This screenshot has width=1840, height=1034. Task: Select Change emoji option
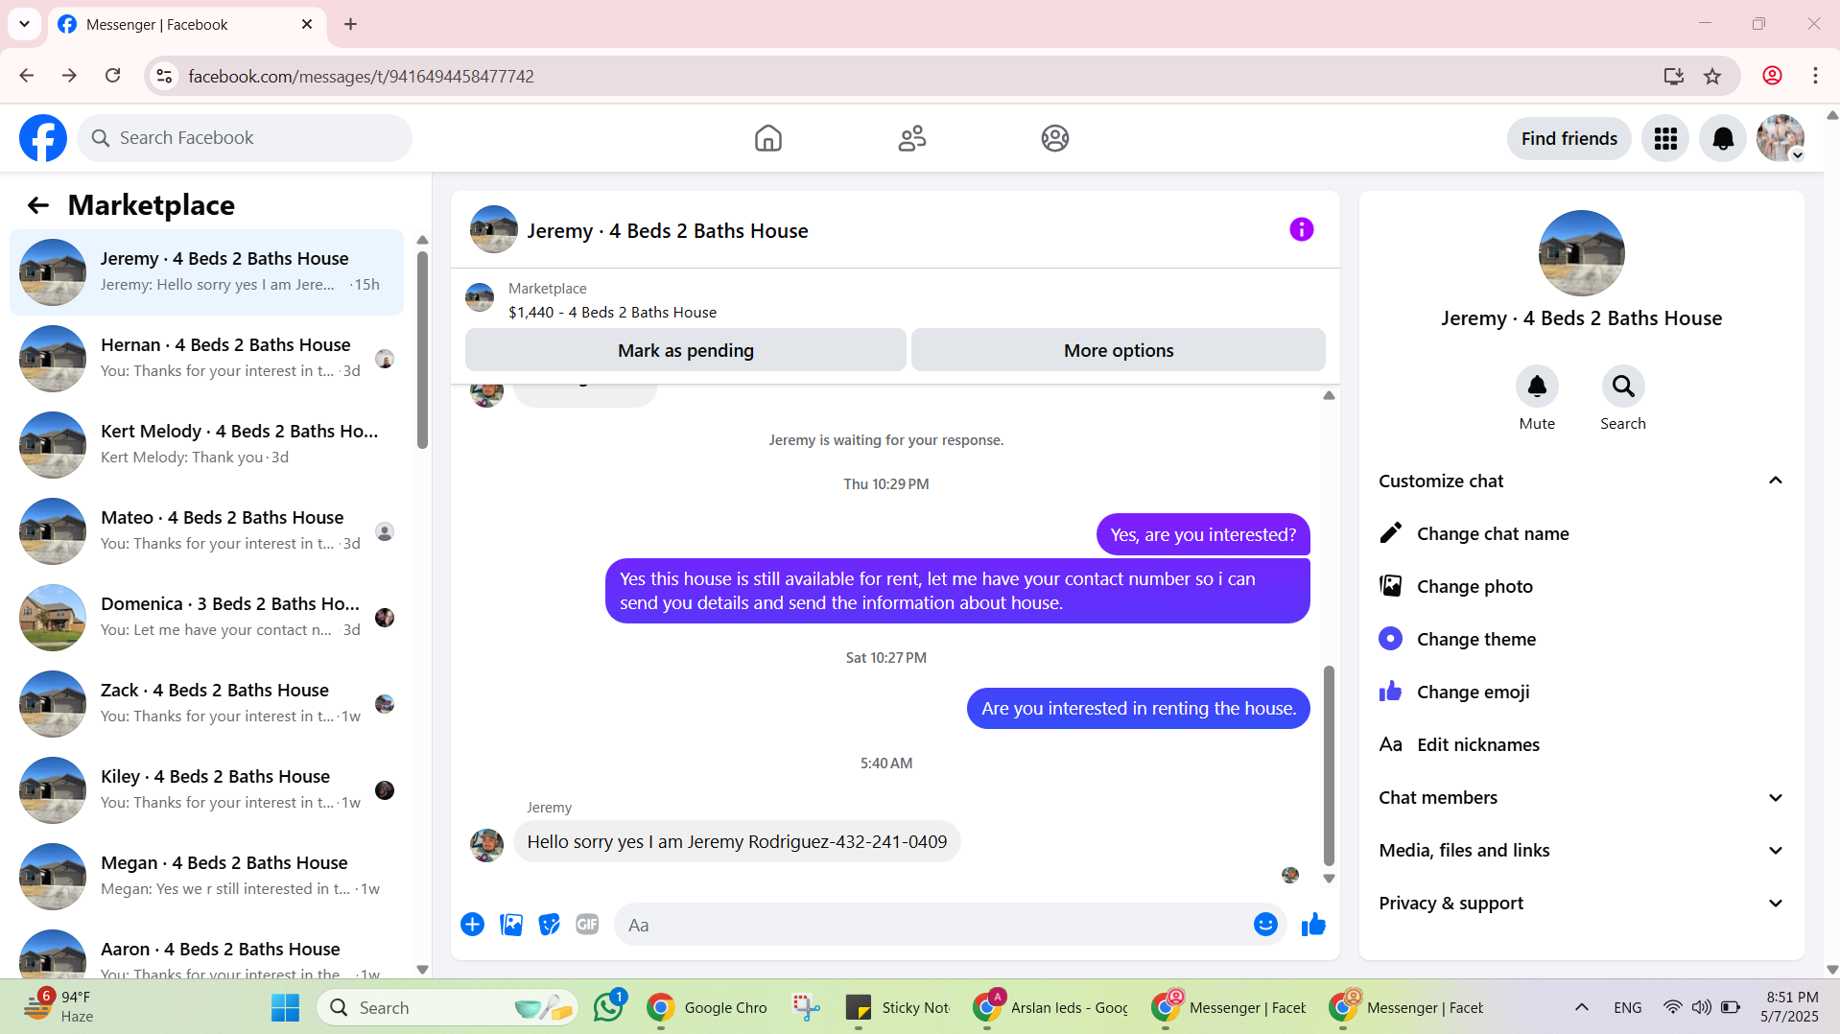(1581, 692)
